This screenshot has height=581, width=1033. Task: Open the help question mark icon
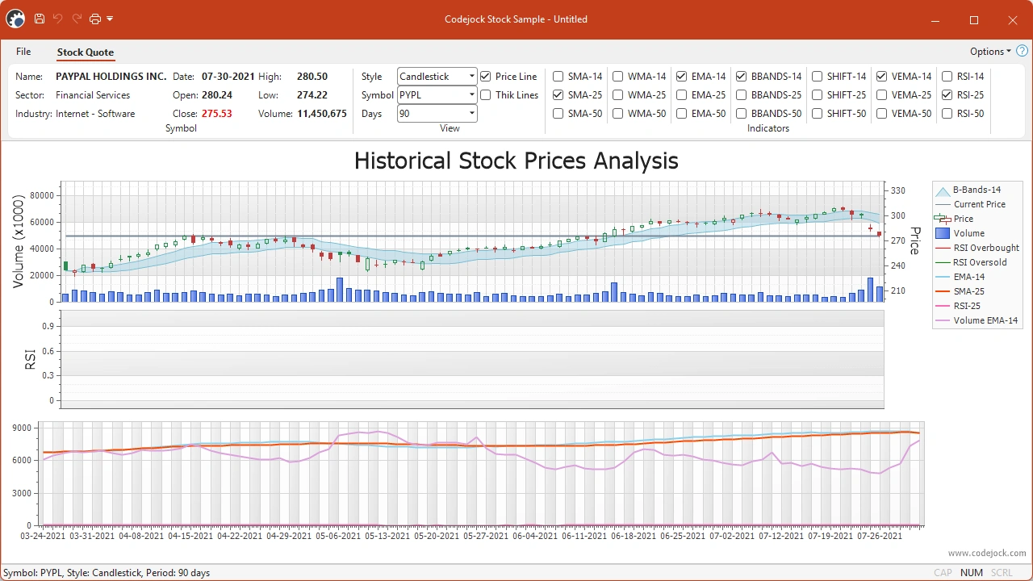tap(1022, 51)
